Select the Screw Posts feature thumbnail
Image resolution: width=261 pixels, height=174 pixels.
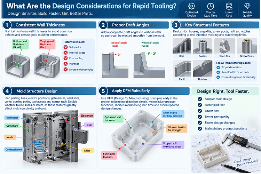tap(247, 48)
